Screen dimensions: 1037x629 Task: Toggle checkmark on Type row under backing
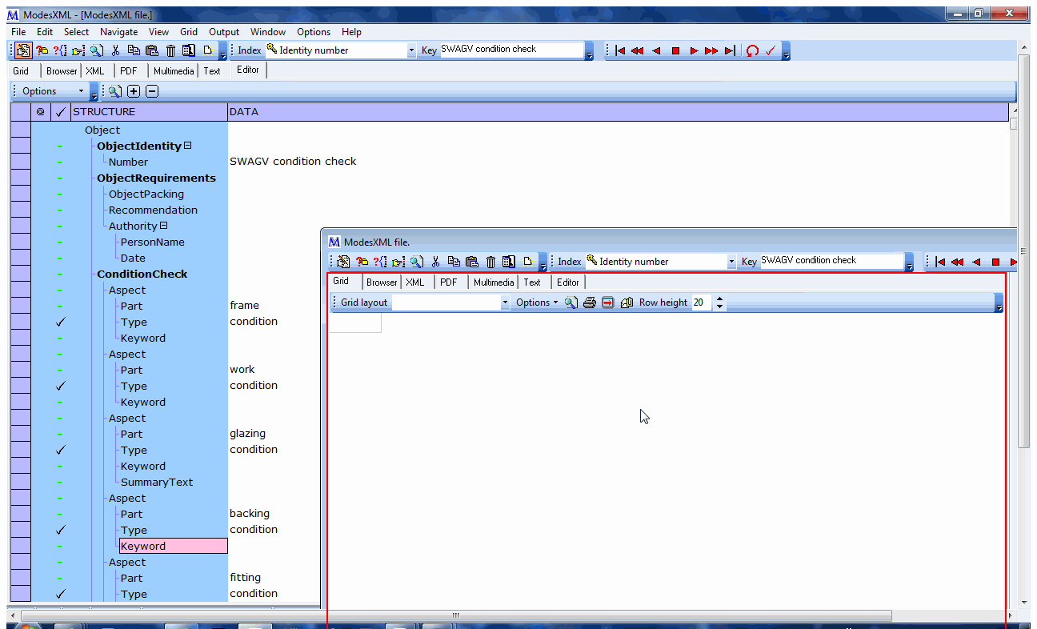pyautogui.click(x=60, y=530)
